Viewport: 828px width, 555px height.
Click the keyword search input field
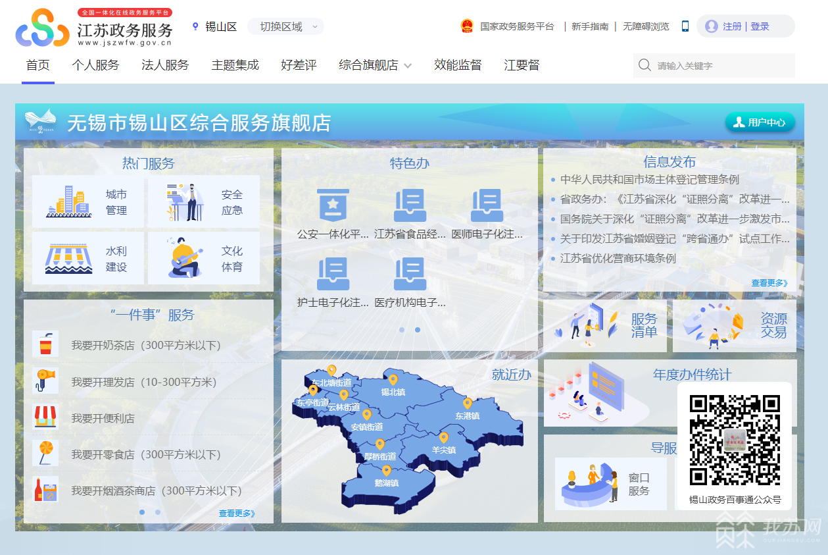coord(720,66)
